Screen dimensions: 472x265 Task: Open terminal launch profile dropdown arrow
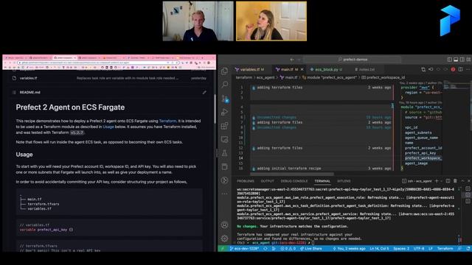441,181
